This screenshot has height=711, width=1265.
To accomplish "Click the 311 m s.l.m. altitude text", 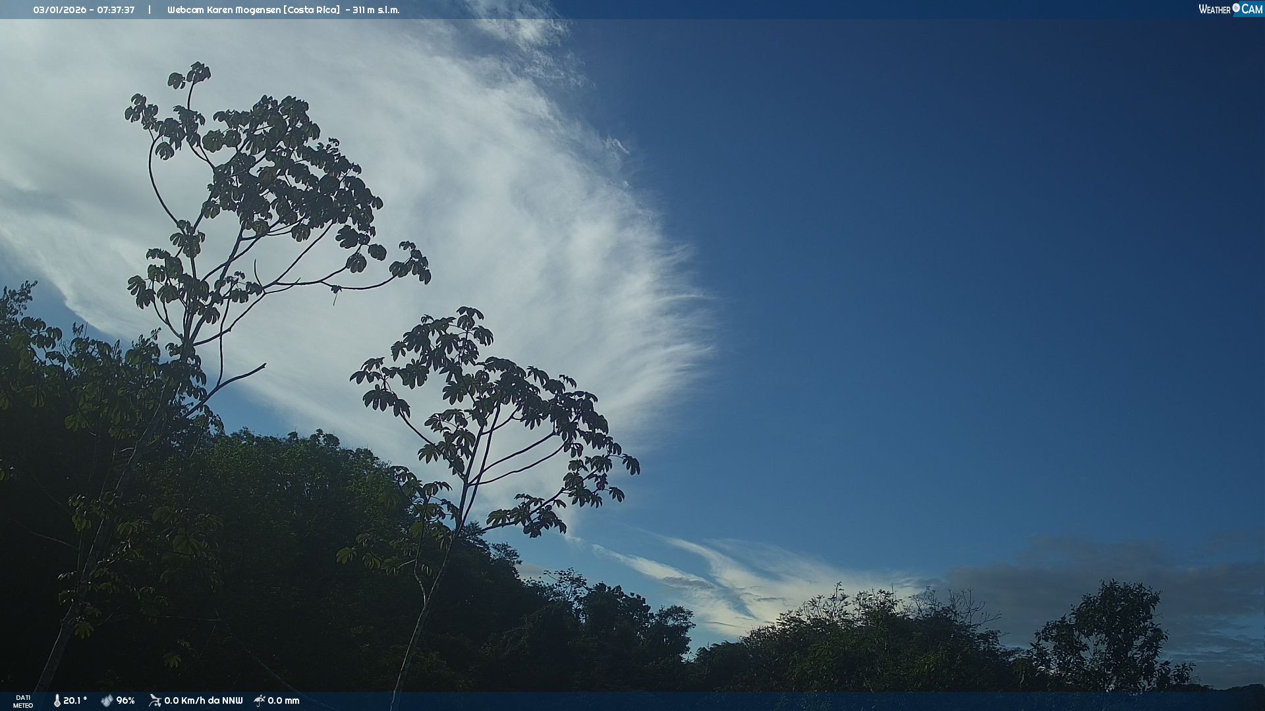I will click(376, 10).
